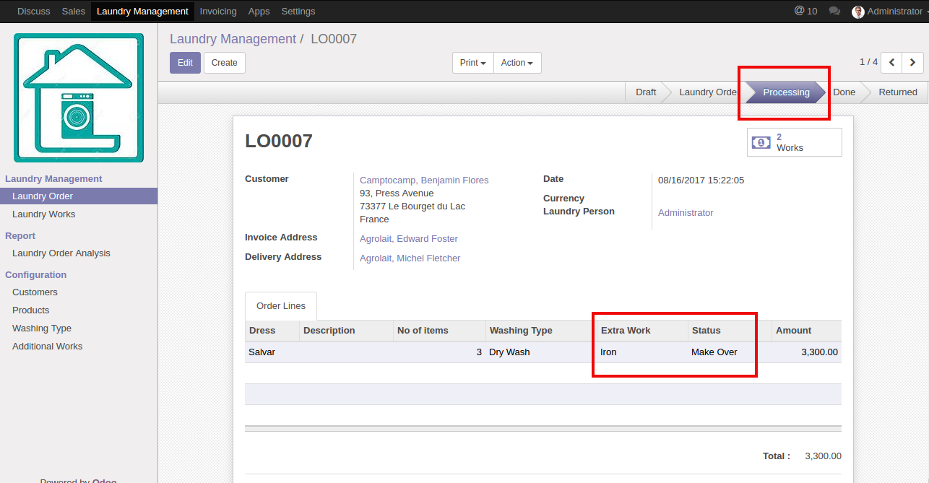The height and width of the screenshot is (483, 929).
Task: Click the Make Over status cell
Action: coord(730,352)
